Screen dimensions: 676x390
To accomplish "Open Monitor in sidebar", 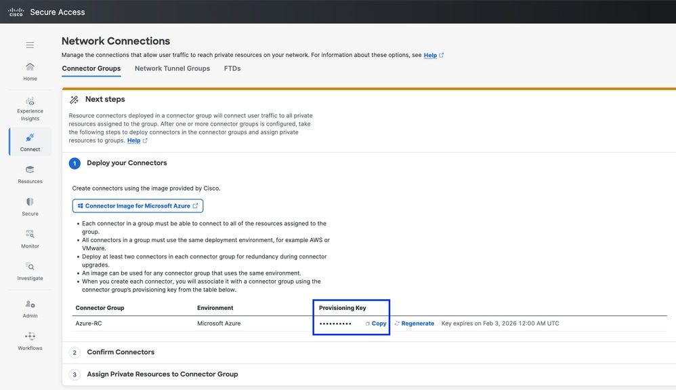I will 30,239.
